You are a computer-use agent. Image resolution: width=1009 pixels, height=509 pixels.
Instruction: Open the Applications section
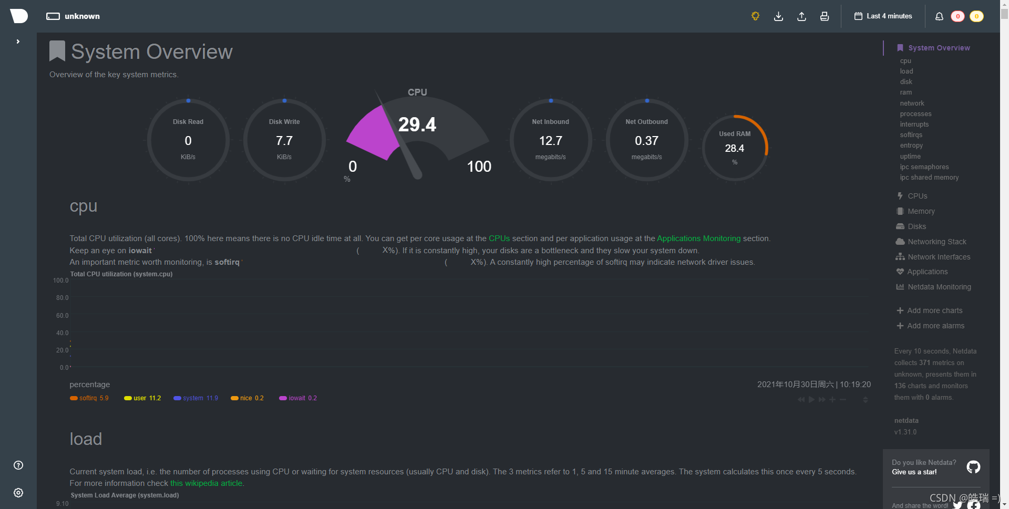[922, 272]
